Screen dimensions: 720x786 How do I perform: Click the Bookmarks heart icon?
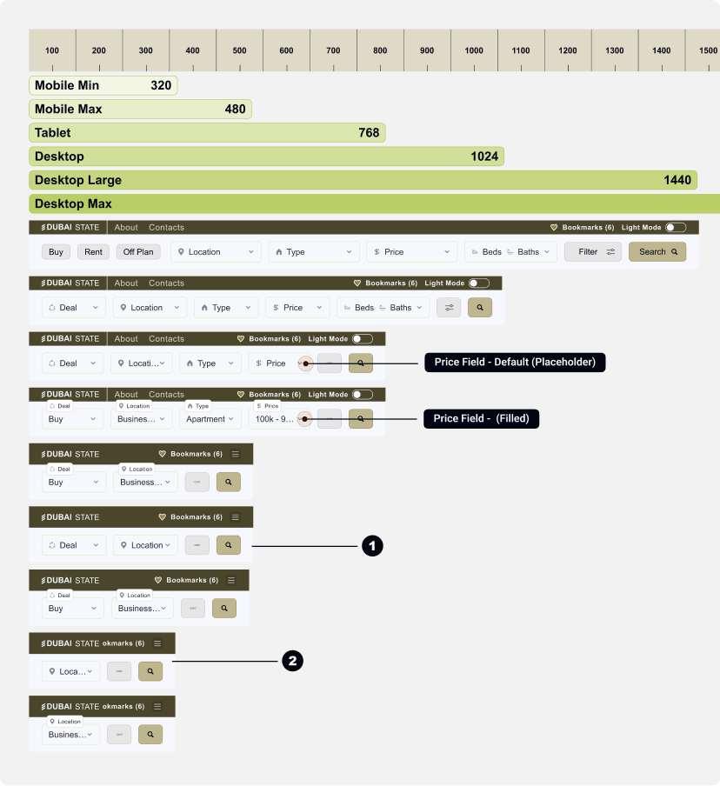554,227
